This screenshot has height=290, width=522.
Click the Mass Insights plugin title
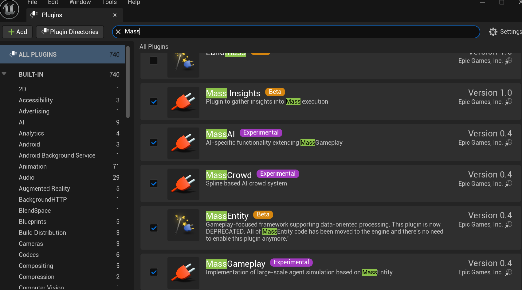233,93
